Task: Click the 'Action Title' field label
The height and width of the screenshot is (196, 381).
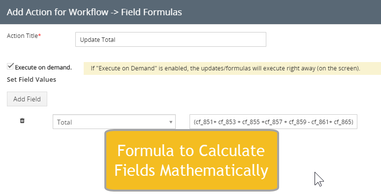Action: pos(22,36)
